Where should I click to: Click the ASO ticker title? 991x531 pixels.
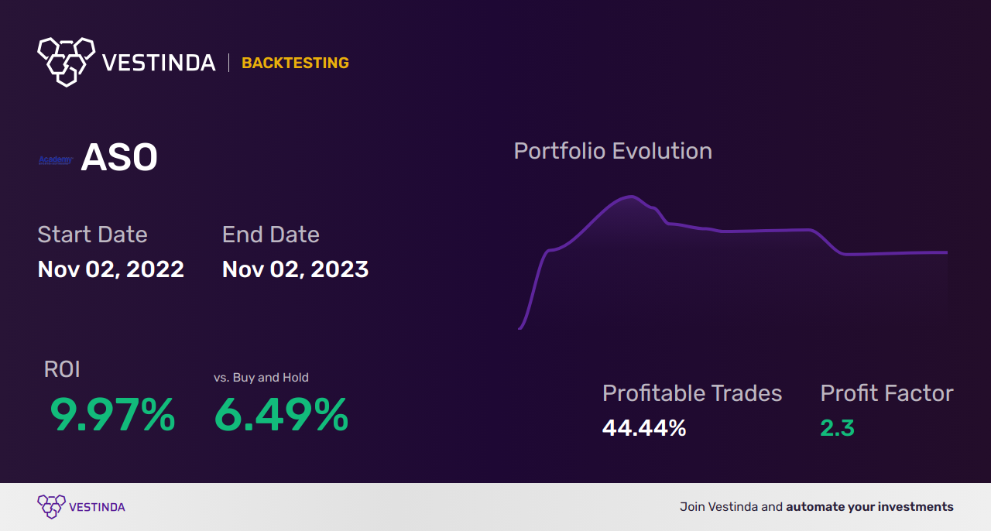(x=119, y=158)
